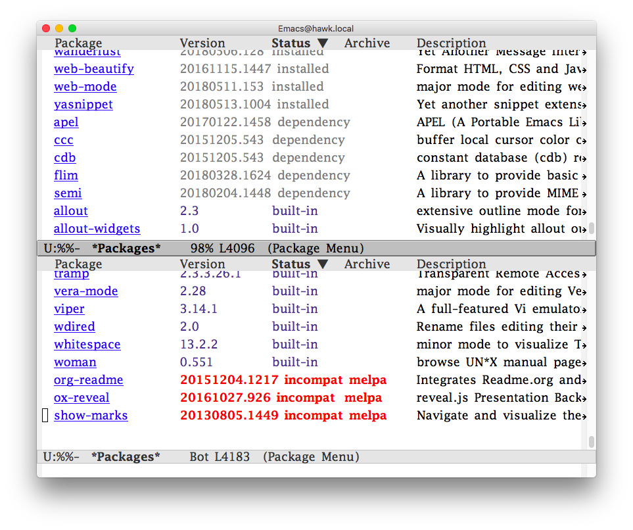The image size is (633, 530).
Task: Open the ccc package link
Action: coord(64,140)
